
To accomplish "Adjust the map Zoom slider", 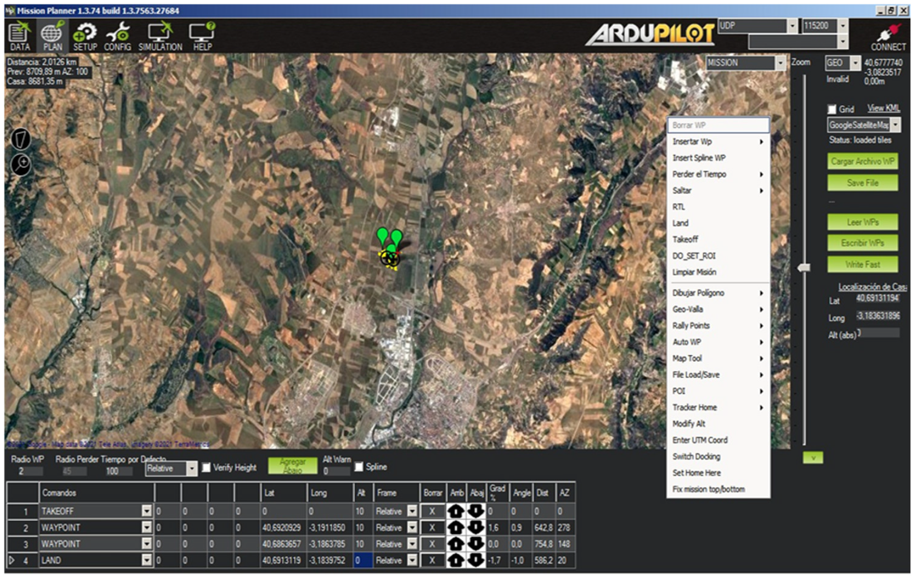I will tap(804, 267).
